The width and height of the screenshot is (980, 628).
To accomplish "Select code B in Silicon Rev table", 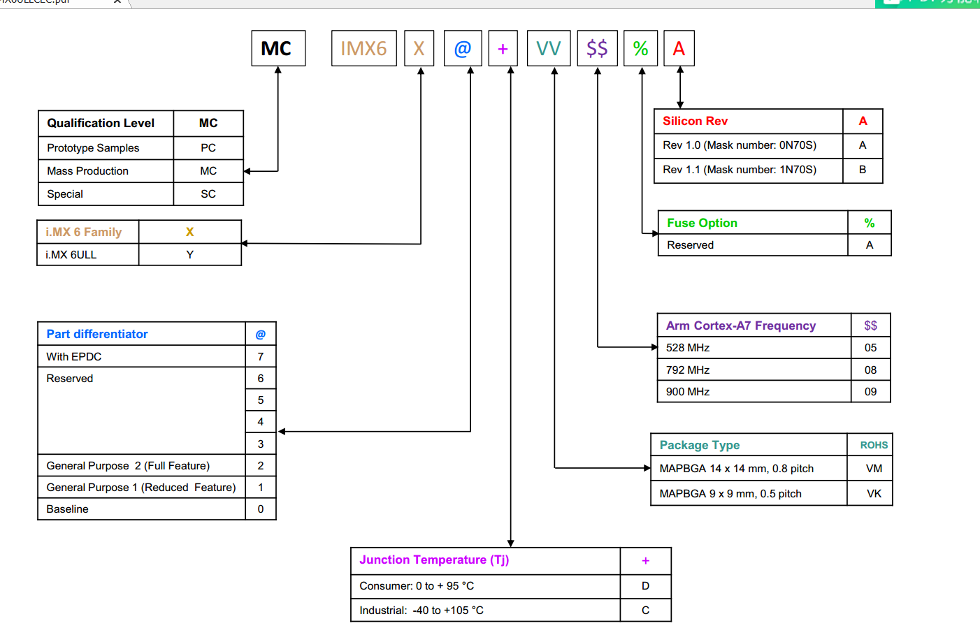I will point(863,170).
